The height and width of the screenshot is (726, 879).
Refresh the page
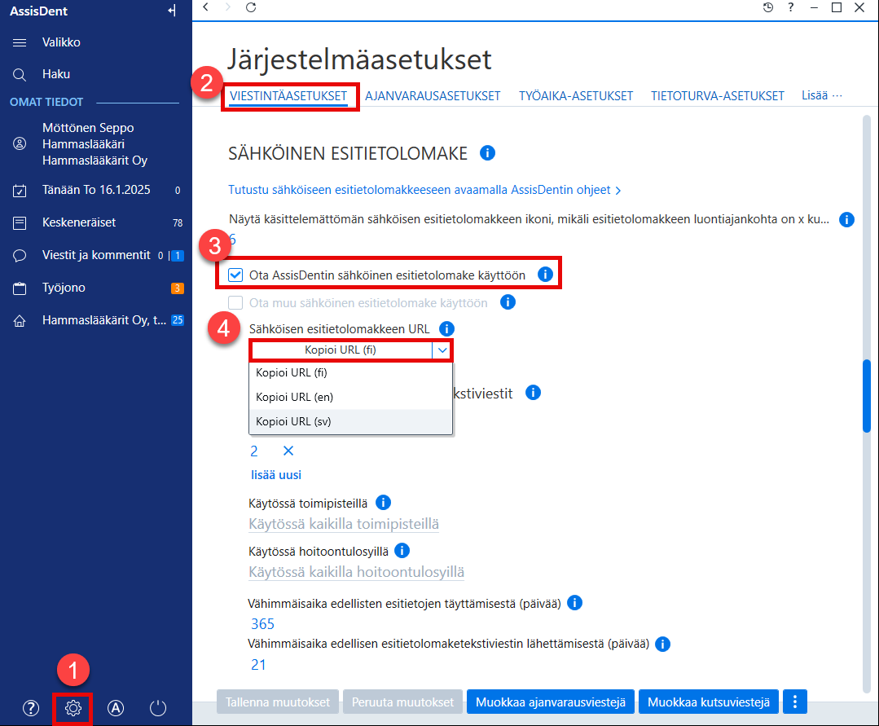point(251,7)
